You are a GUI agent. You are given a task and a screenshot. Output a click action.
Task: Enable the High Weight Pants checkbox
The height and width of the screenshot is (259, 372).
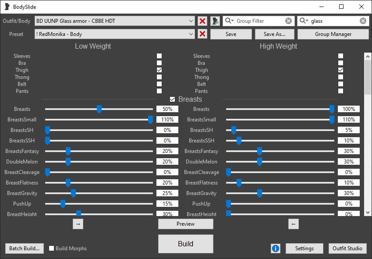coord(341,91)
